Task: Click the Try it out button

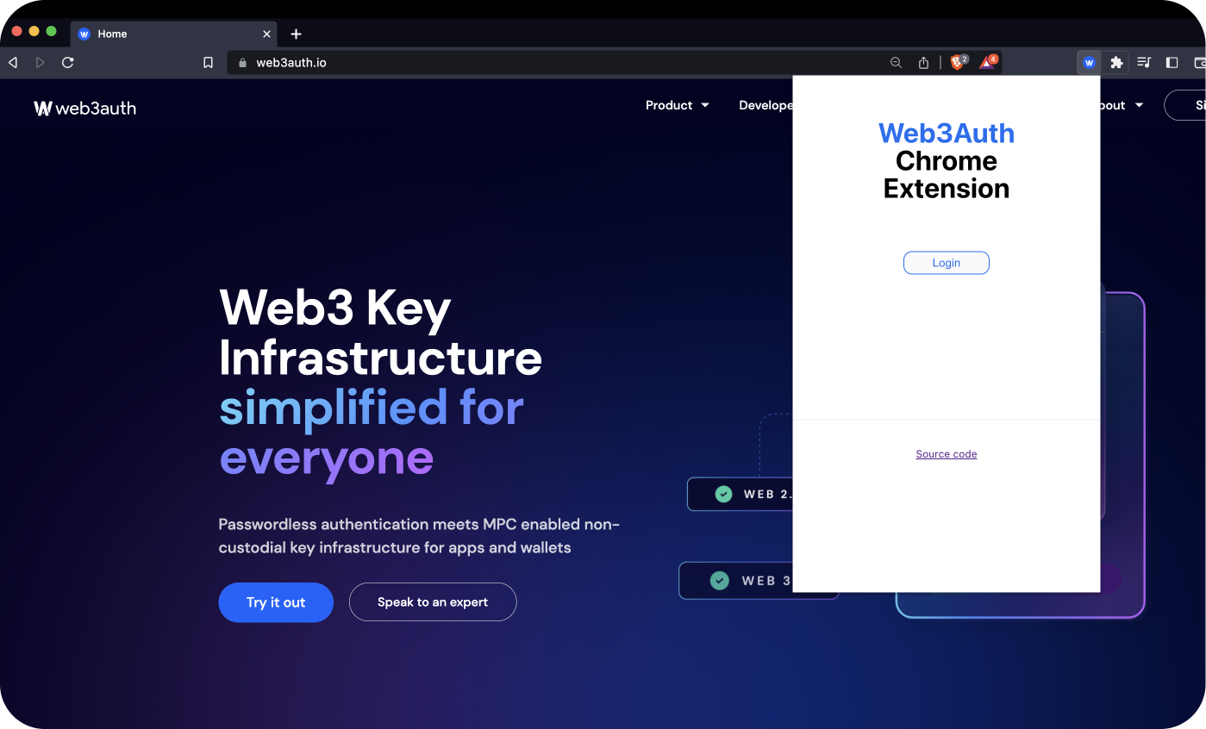Action: [x=275, y=601]
